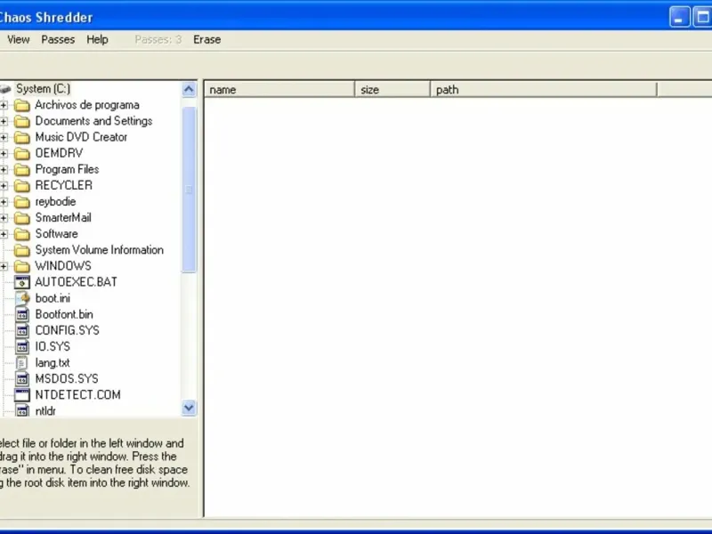Select the Program Files label
Viewport: 712px width, 534px height.
pyautogui.click(x=68, y=169)
